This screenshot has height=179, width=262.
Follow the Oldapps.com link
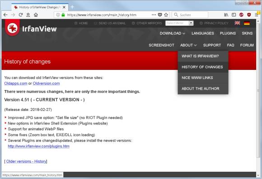click(x=16, y=83)
